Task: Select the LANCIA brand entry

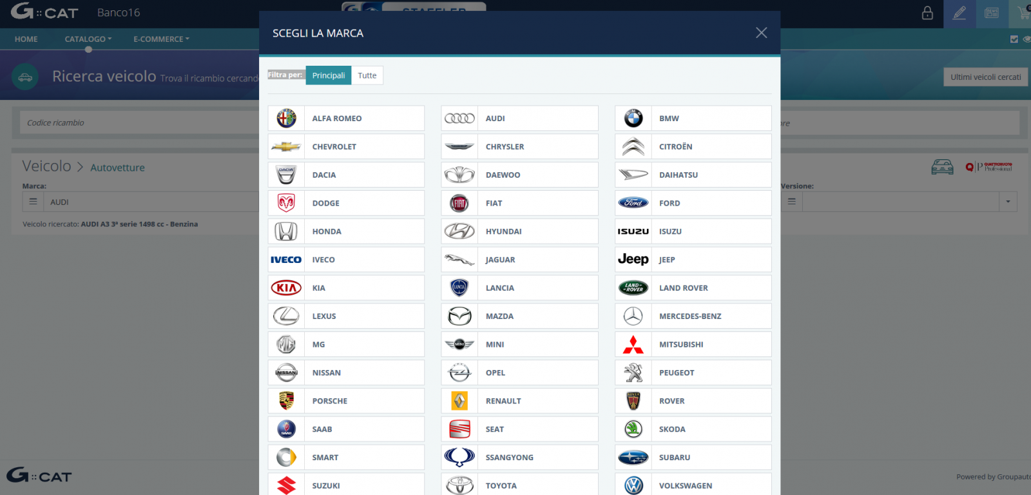Action: (519, 287)
